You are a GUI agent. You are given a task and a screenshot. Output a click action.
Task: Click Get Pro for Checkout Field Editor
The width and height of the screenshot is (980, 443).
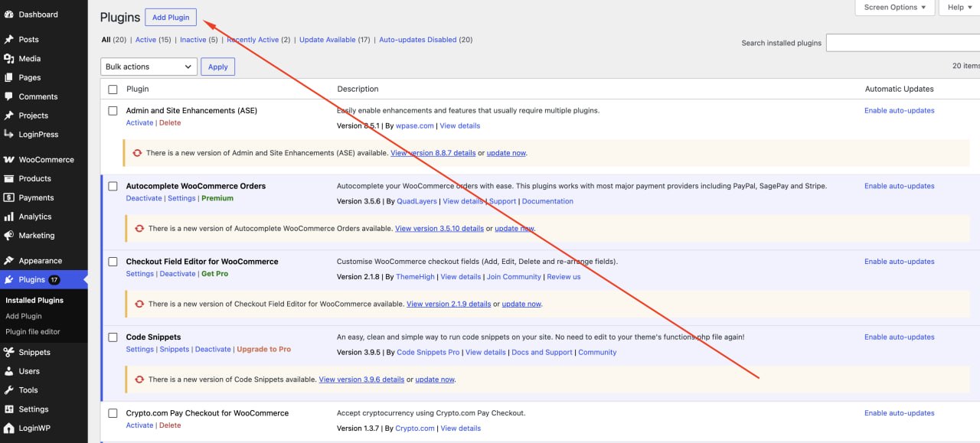pos(215,274)
